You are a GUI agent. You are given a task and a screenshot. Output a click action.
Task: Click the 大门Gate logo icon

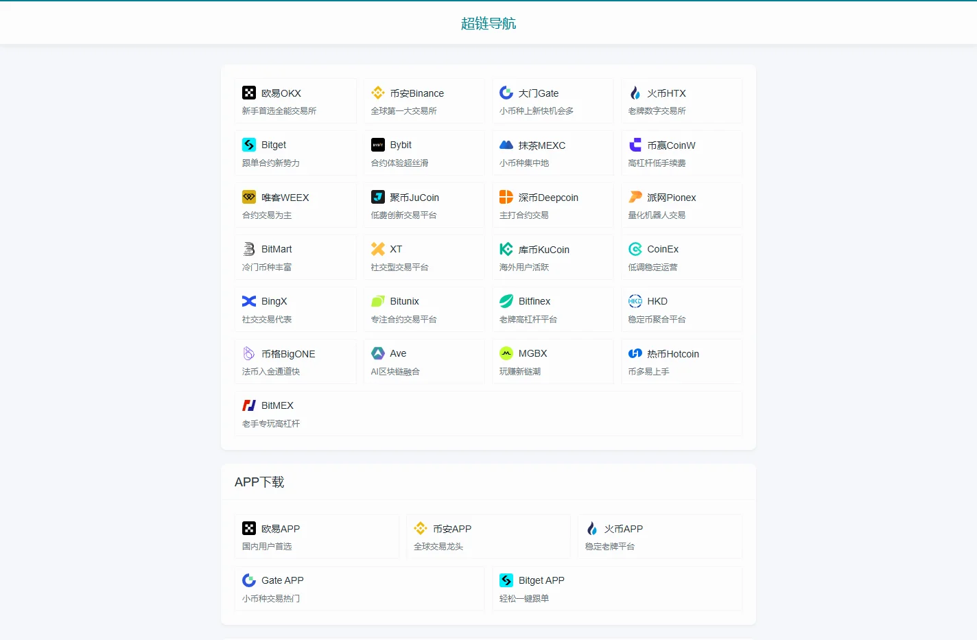pyautogui.click(x=506, y=93)
